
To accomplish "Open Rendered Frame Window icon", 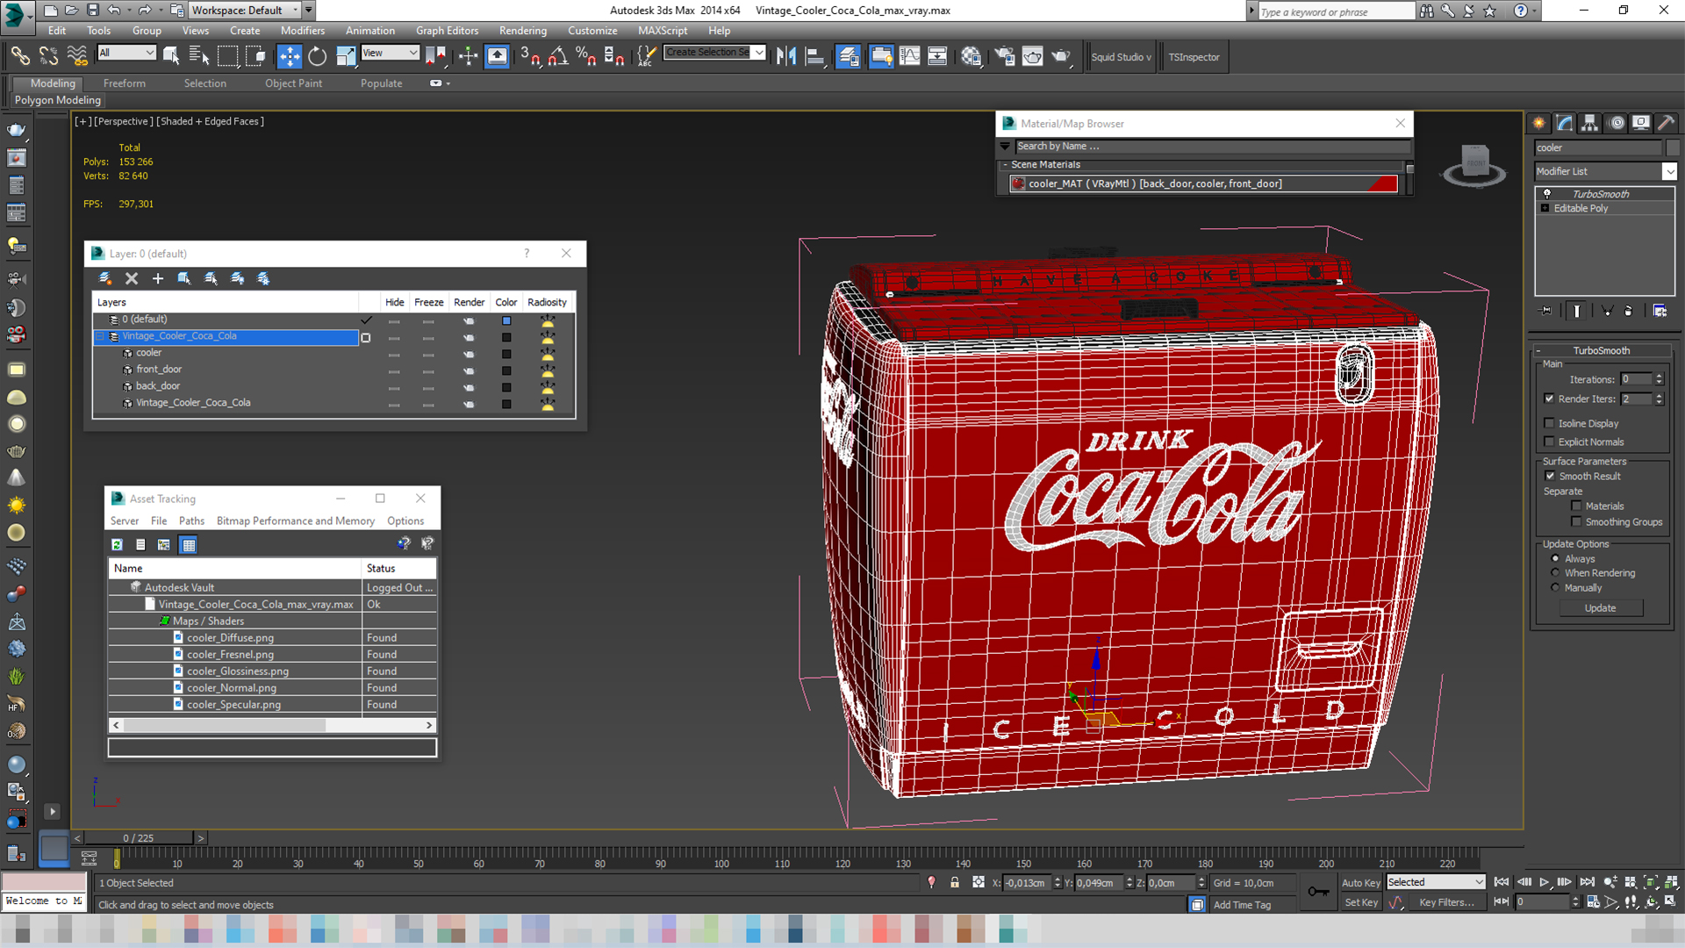I will coord(1033,56).
